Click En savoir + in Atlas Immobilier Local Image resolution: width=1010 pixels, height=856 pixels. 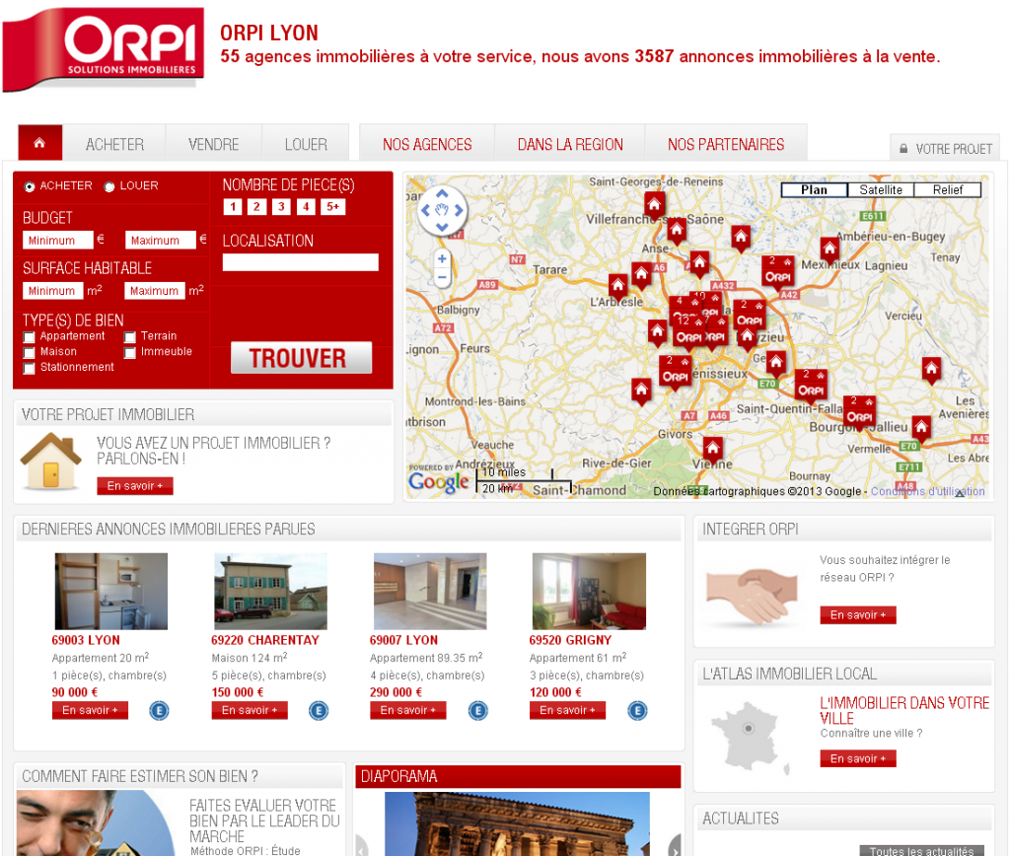click(x=858, y=758)
